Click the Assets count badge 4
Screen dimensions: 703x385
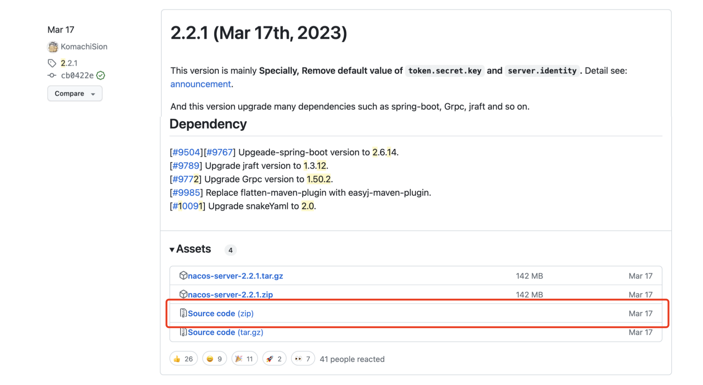pyautogui.click(x=230, y=250)
